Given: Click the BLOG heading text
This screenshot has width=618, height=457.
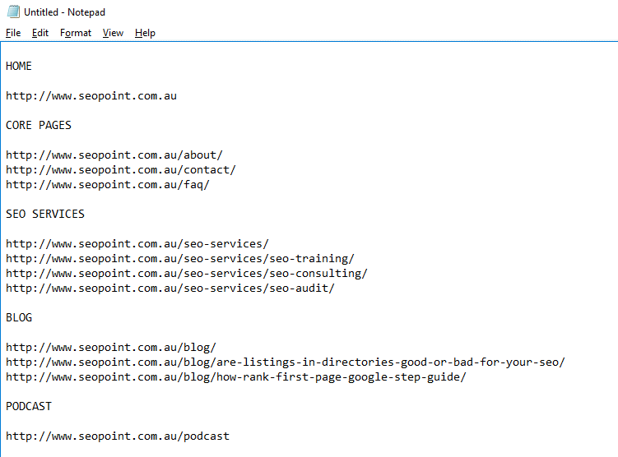Looking at the screenshot, I should [x=19, y=317].
